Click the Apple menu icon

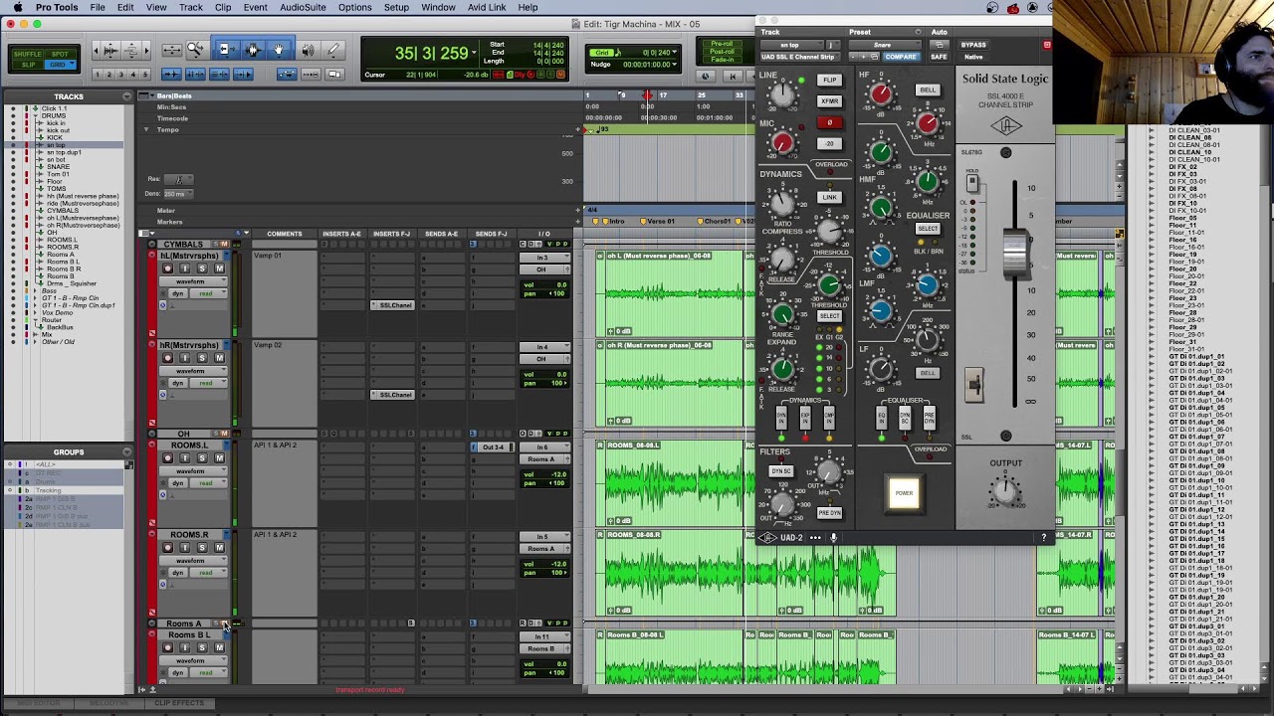(x=17, y=8)
